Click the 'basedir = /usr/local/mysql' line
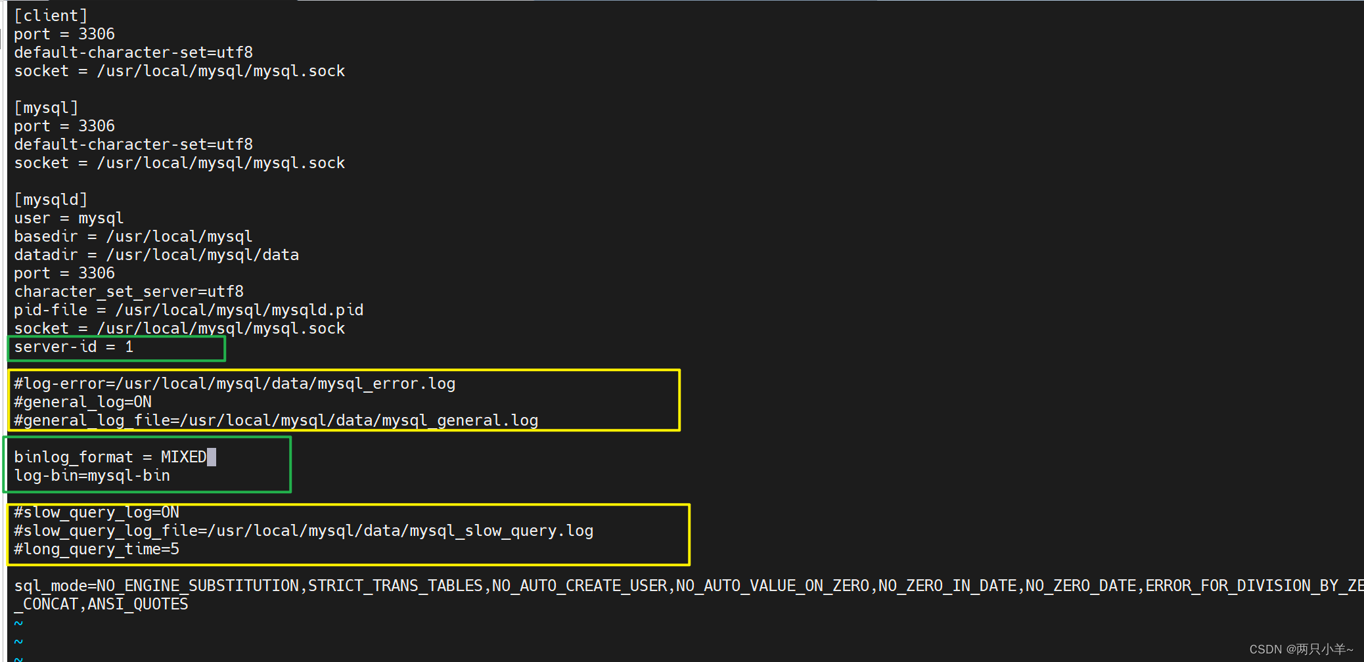 [x=133, y=236]
